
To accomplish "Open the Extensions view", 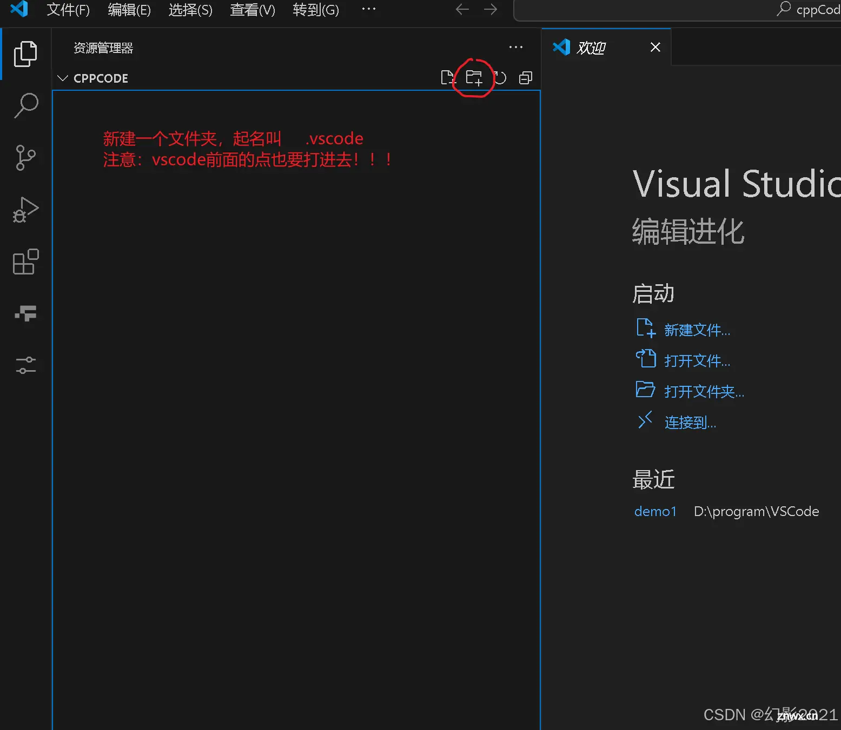I will [25, 262].
